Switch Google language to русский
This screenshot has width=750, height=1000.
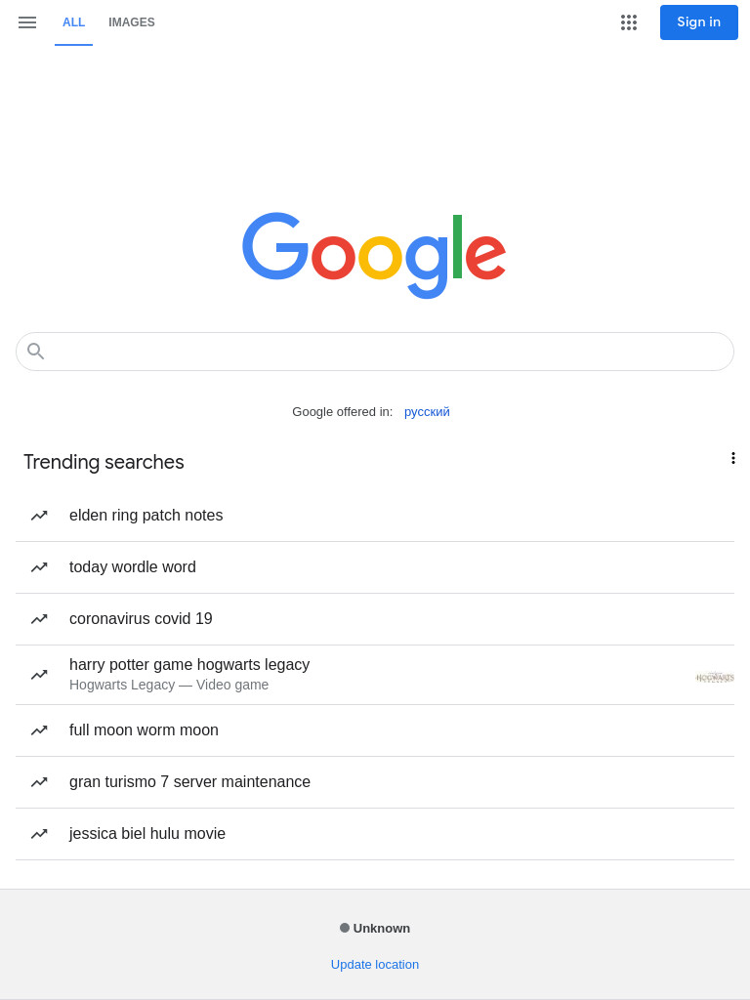click(427, 412)
